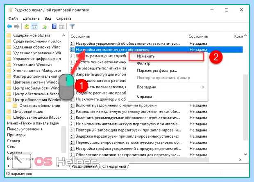Click the Export list toolbar icon
The image size is (254, 182).
tap(44, 26)
